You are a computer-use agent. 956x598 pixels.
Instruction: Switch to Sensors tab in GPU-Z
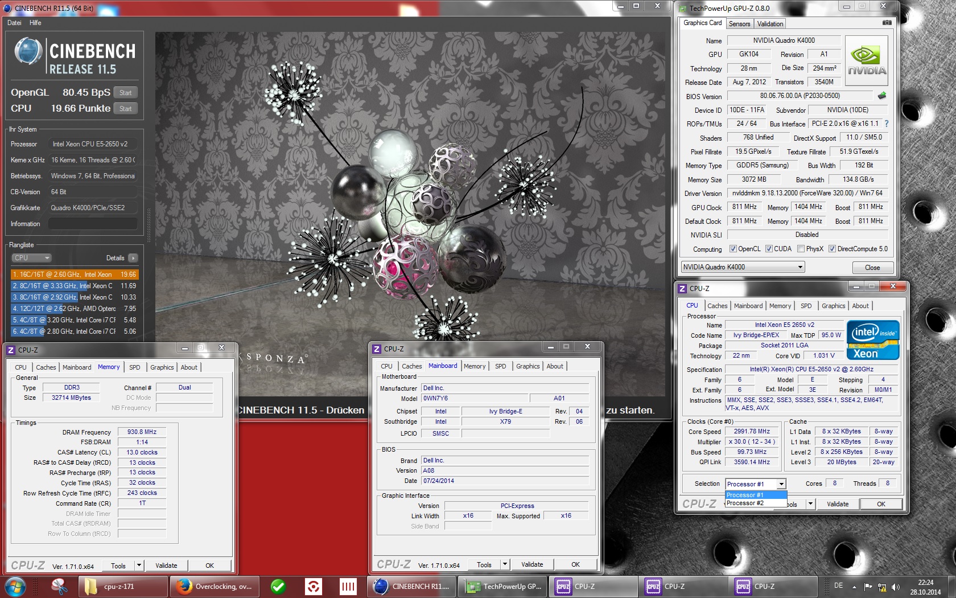point(740,24)
